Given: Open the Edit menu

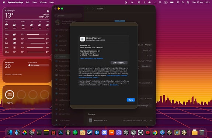Looking at the screenshot, I should coord(28,2).
